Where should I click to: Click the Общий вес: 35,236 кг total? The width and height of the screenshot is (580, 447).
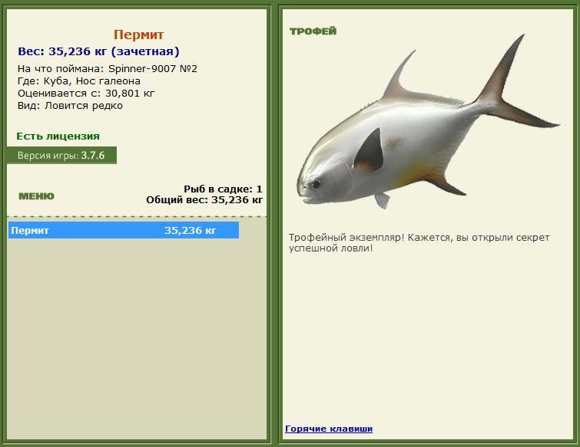(x=204, y=200)
